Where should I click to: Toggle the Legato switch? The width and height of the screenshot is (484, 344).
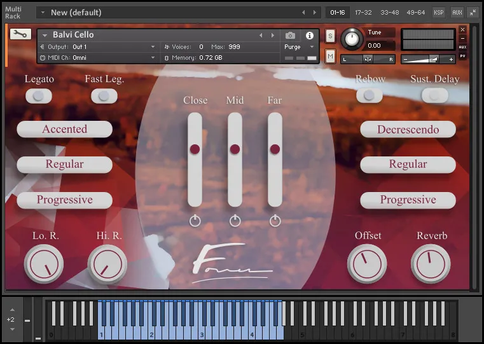39,96
